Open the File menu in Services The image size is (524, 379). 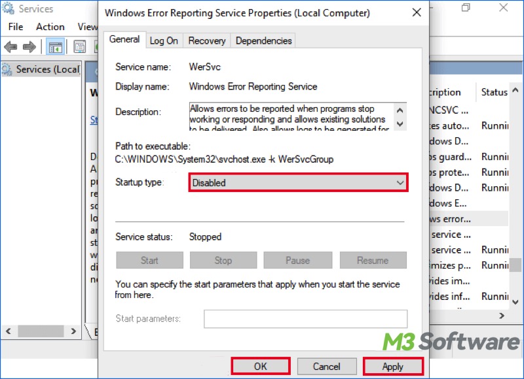pos(16,27)
